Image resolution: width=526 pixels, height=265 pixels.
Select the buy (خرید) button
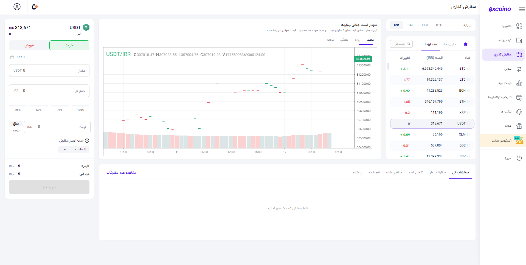coord(69,45)
